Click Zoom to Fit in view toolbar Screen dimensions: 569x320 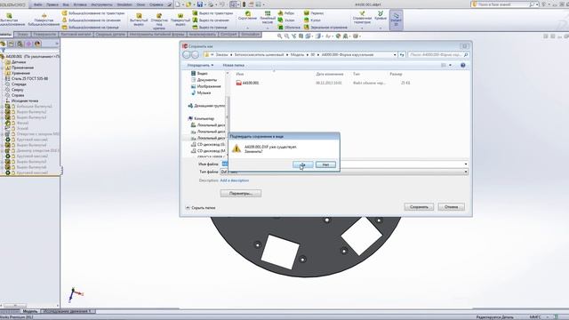pyautogui.click(x=279, y=36)
